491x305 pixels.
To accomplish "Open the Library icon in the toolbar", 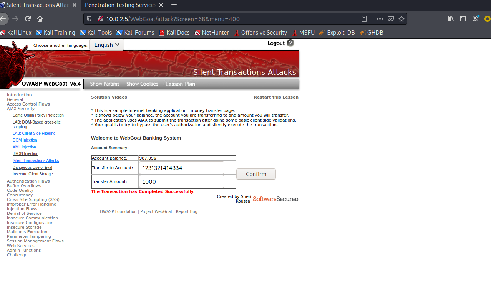I will tap(451, 19).
